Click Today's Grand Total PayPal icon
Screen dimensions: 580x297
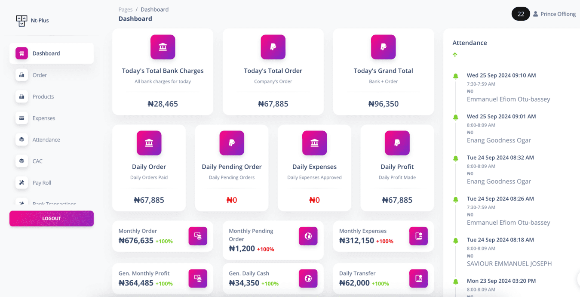(x=384, y=47)
